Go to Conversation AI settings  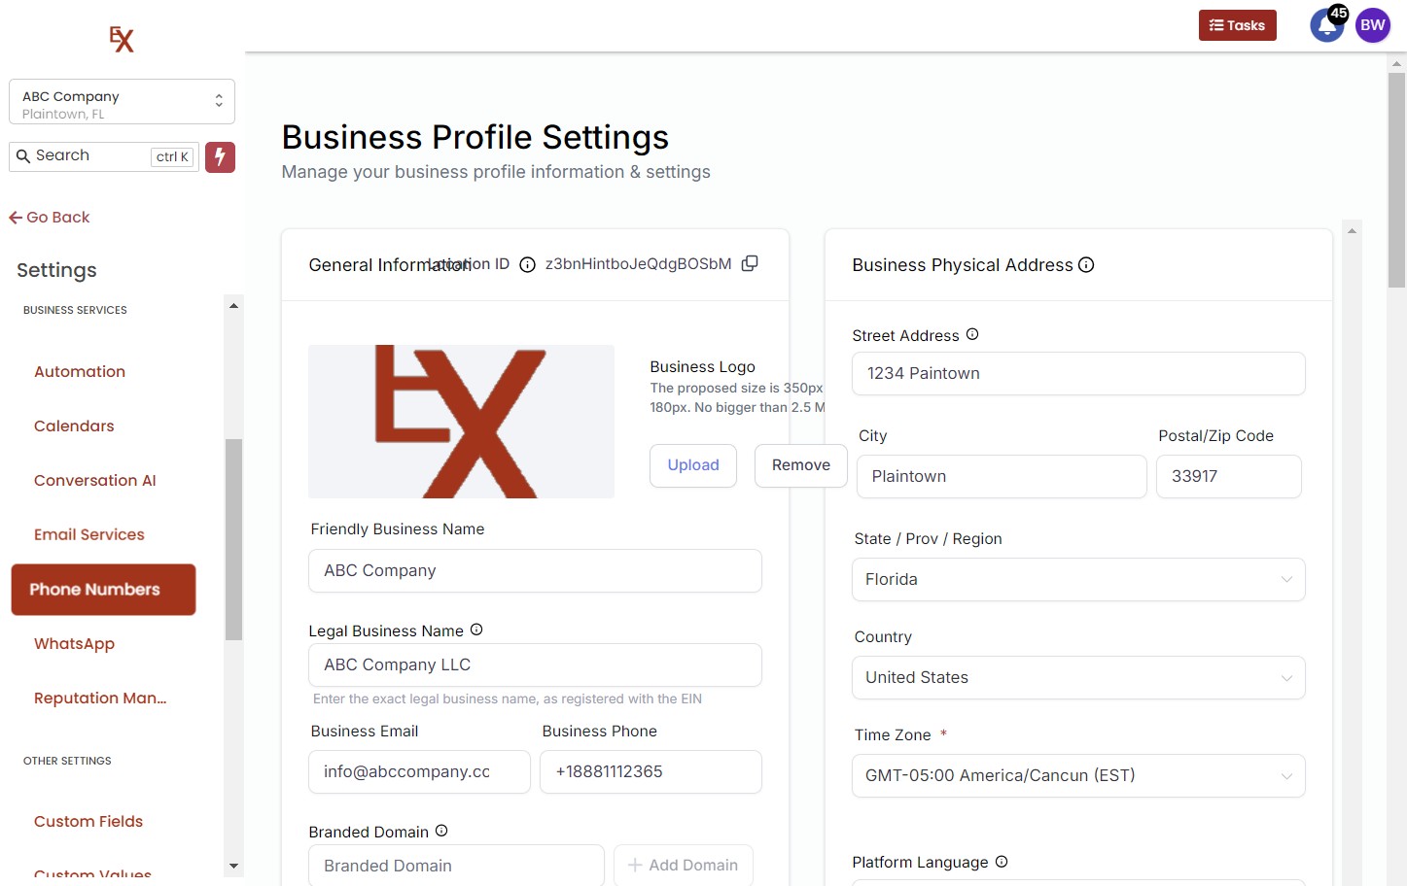[x=95, y=480]
